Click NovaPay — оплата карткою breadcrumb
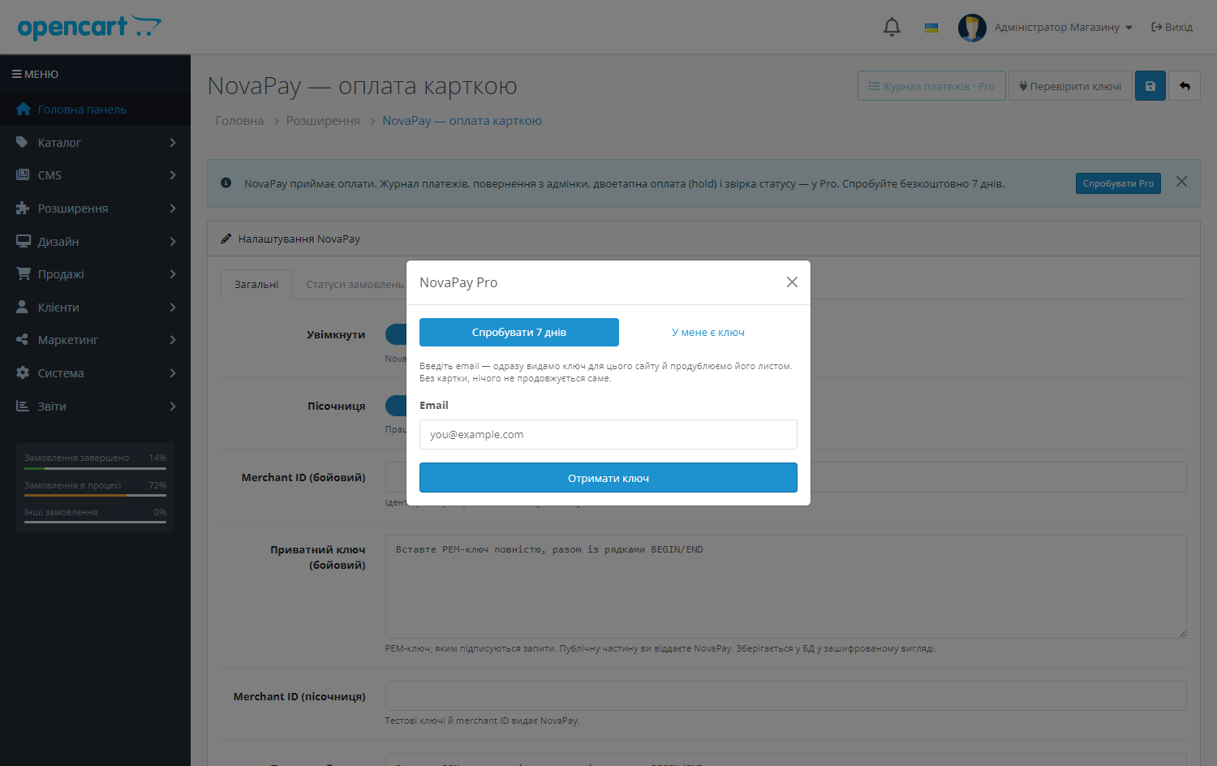The height and width of the screenshot is (766, 1217). coord(462,121)
